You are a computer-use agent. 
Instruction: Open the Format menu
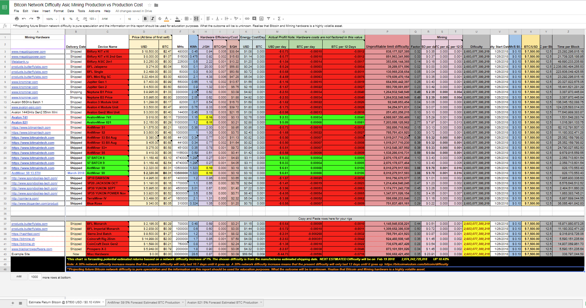[x=59, y=11]
